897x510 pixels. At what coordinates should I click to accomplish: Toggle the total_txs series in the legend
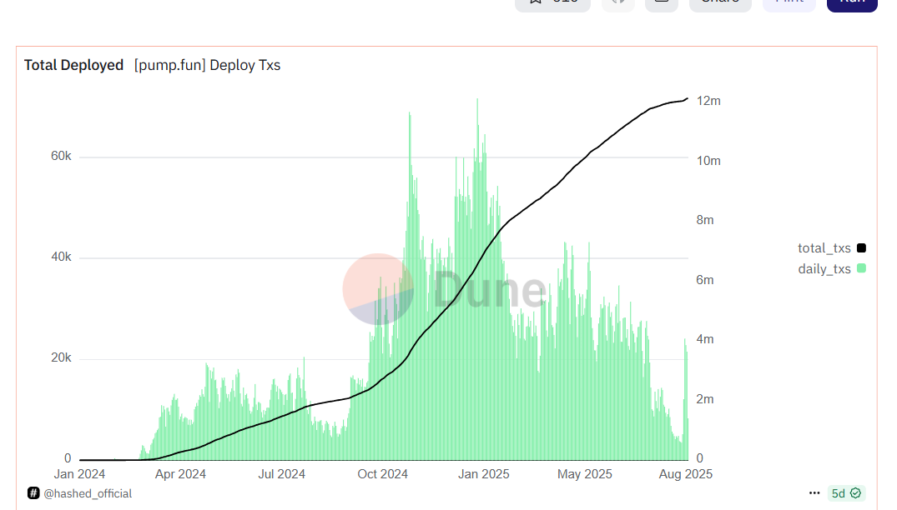point(824,247)
